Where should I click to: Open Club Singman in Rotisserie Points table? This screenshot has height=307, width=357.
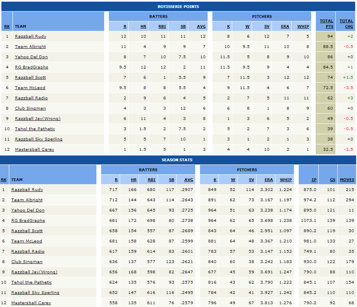click(x=30, y=108)
